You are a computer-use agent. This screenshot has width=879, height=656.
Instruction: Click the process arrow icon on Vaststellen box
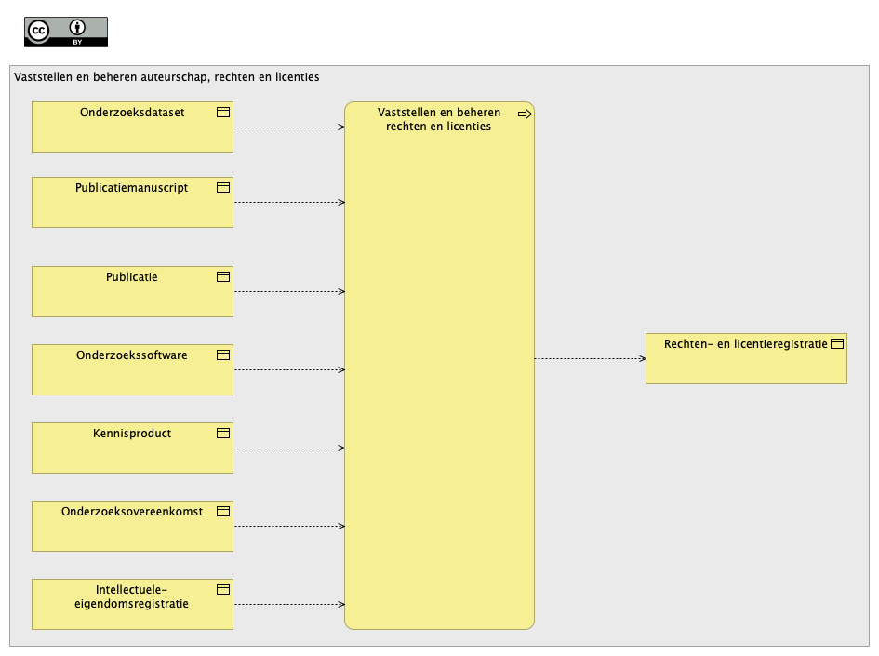(525, 114)
